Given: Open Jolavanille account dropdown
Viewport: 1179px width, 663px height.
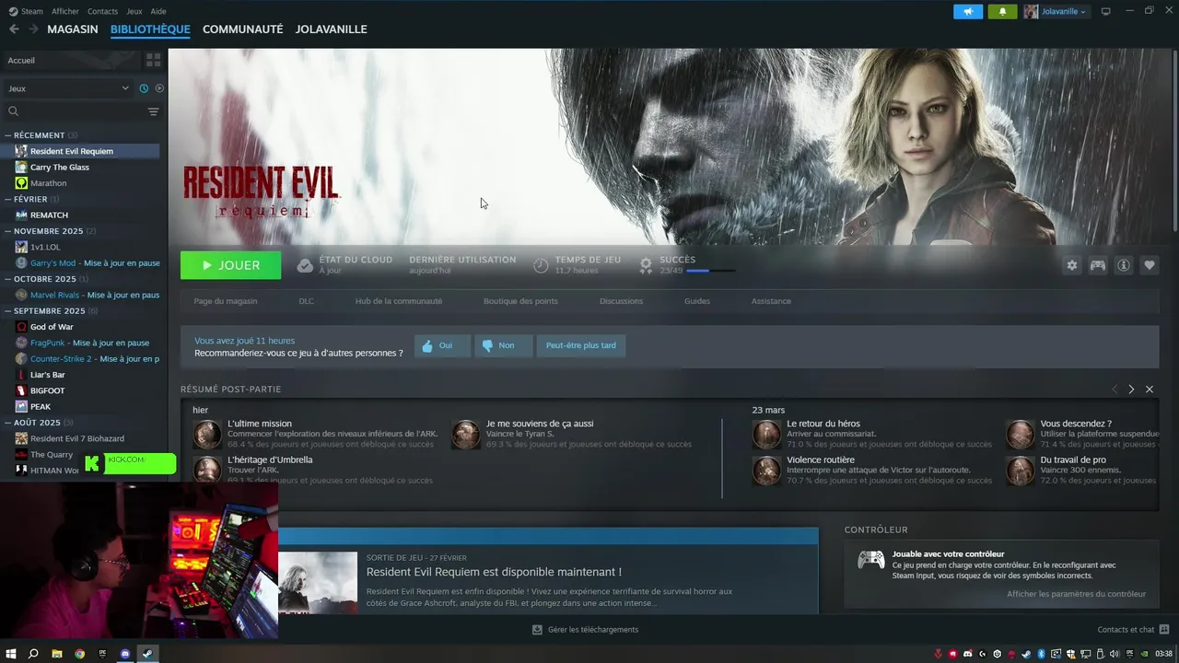Looking at the screenshot, I should [x=1056, y=11].
